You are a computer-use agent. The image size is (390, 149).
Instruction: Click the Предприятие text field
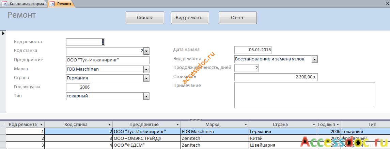click(108, 60)
